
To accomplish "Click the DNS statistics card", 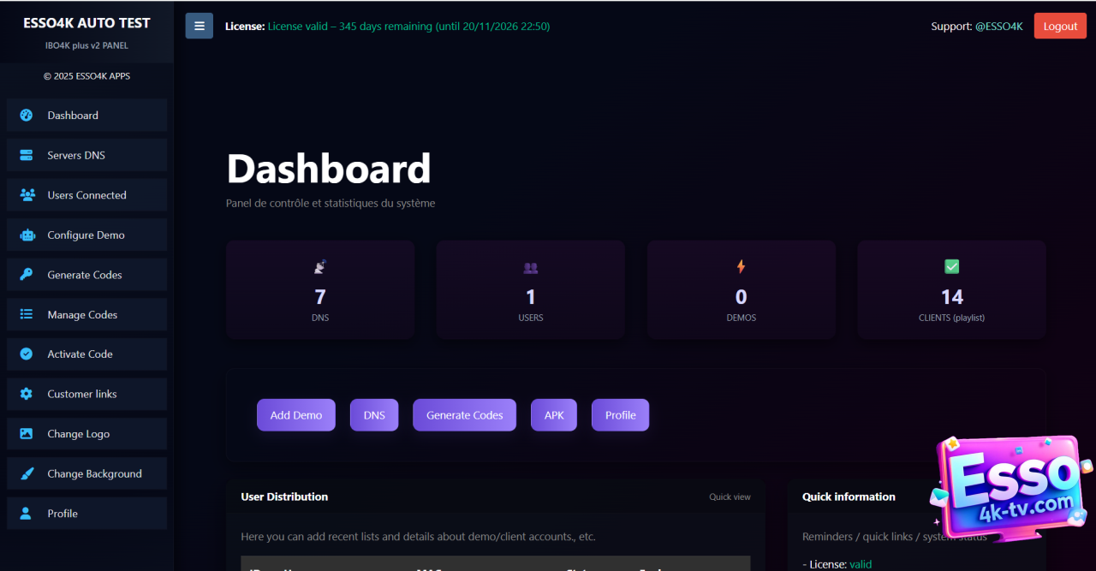I will (x=320, y=289).
